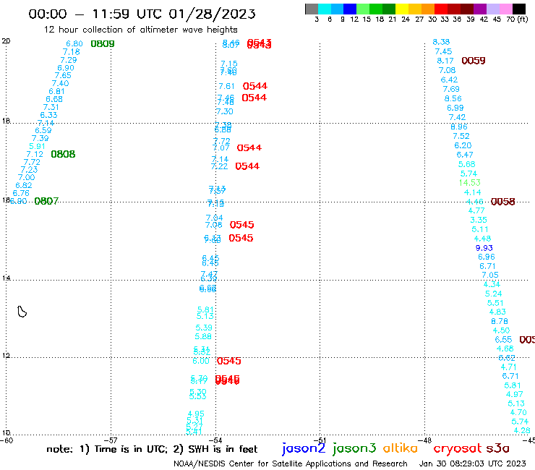The image size is (535, 470).
Task: Select the green jason3 legend label
Action: click(x=354, y=448)
